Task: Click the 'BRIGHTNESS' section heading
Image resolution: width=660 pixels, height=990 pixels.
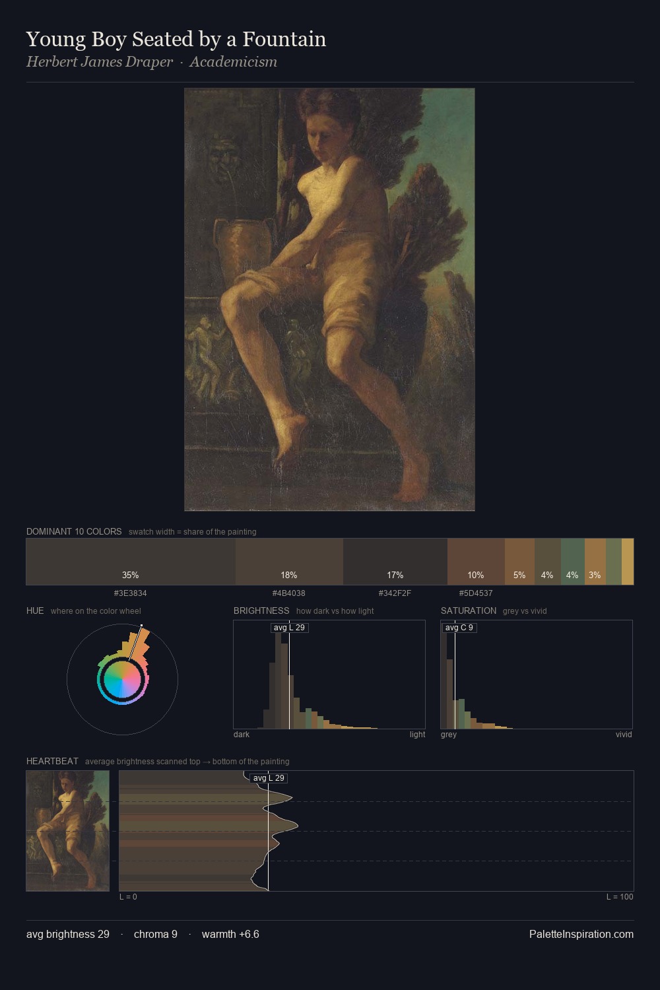Action: click(261, 610)
